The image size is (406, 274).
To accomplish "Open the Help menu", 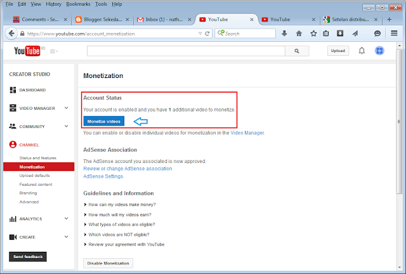I will 117,4.
